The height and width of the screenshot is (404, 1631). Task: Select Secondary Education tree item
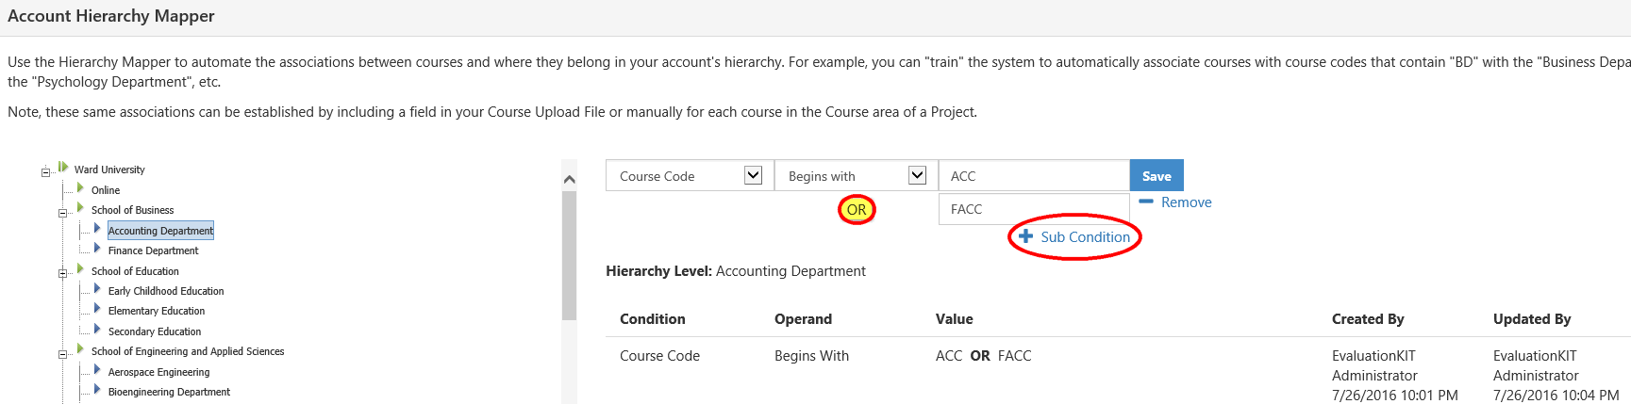click(x=155, y=331)
